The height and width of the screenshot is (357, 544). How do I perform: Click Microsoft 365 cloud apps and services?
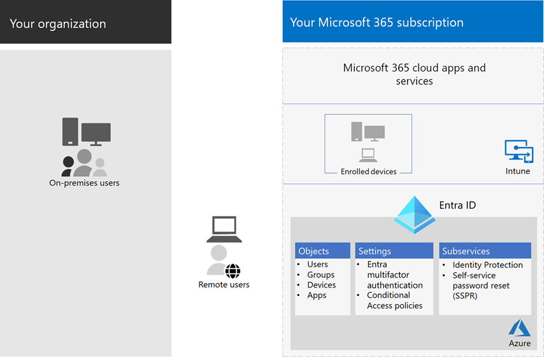pyautogui.click(x=414, y=74)
